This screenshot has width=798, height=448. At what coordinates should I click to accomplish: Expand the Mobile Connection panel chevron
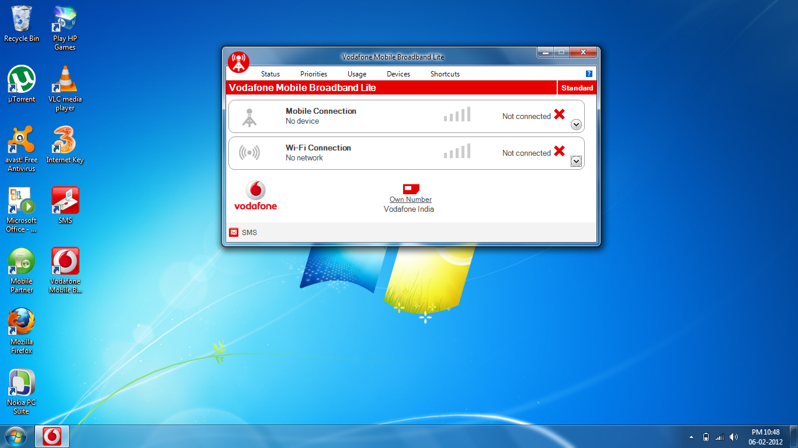576,124
